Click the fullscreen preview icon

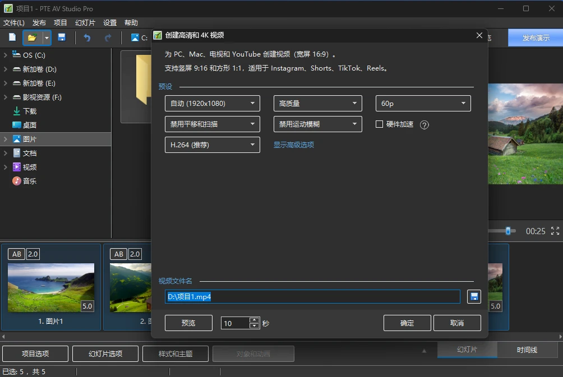tap(555, 231)
